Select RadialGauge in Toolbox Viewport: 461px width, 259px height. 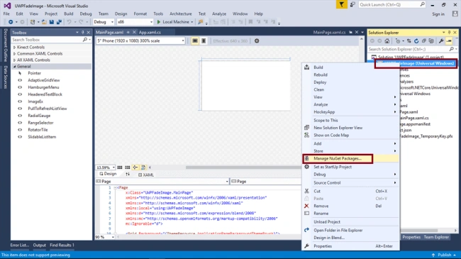coord(39,116)
